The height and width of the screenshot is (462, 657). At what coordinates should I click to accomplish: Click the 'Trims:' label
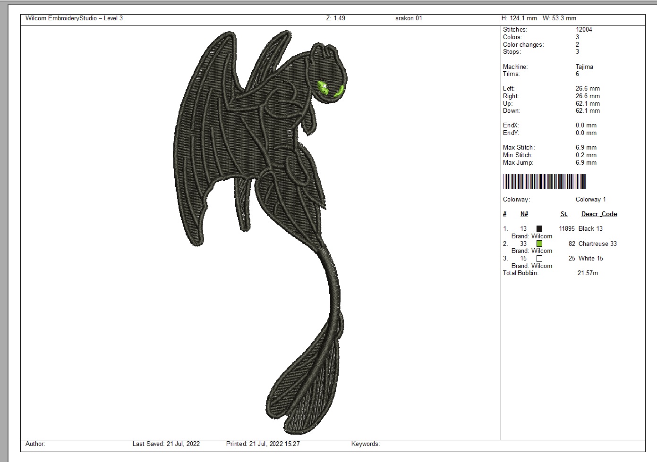point(511,74)
